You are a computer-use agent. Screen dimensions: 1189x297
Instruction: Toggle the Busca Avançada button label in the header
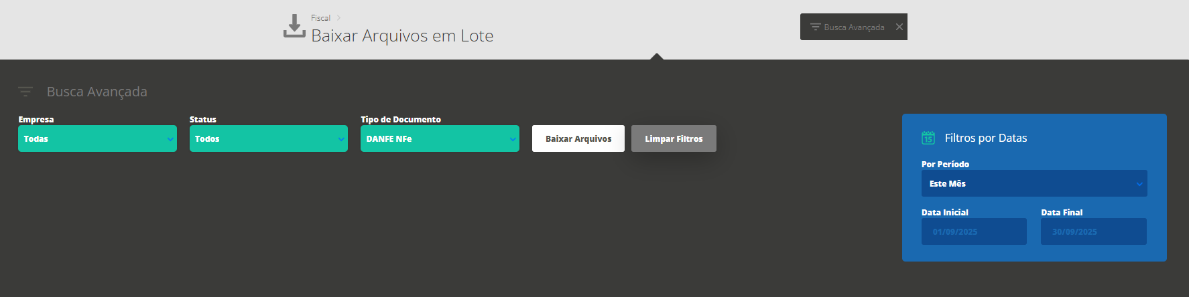(854, 27)
